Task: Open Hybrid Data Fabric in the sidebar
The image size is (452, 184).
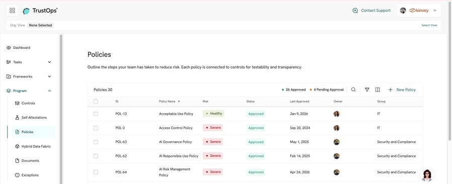Action: (36, 146)
